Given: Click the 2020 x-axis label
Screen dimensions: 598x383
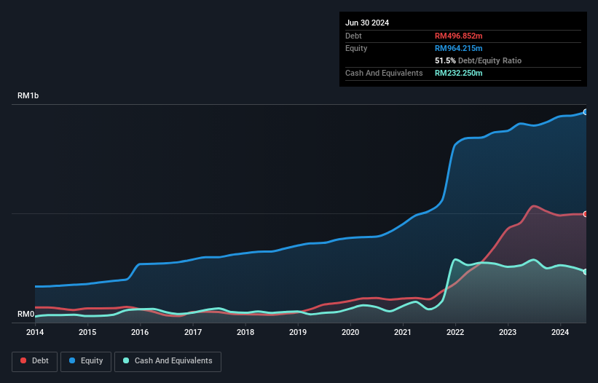Looking at the screenshot, I should [x=350, y=332].
